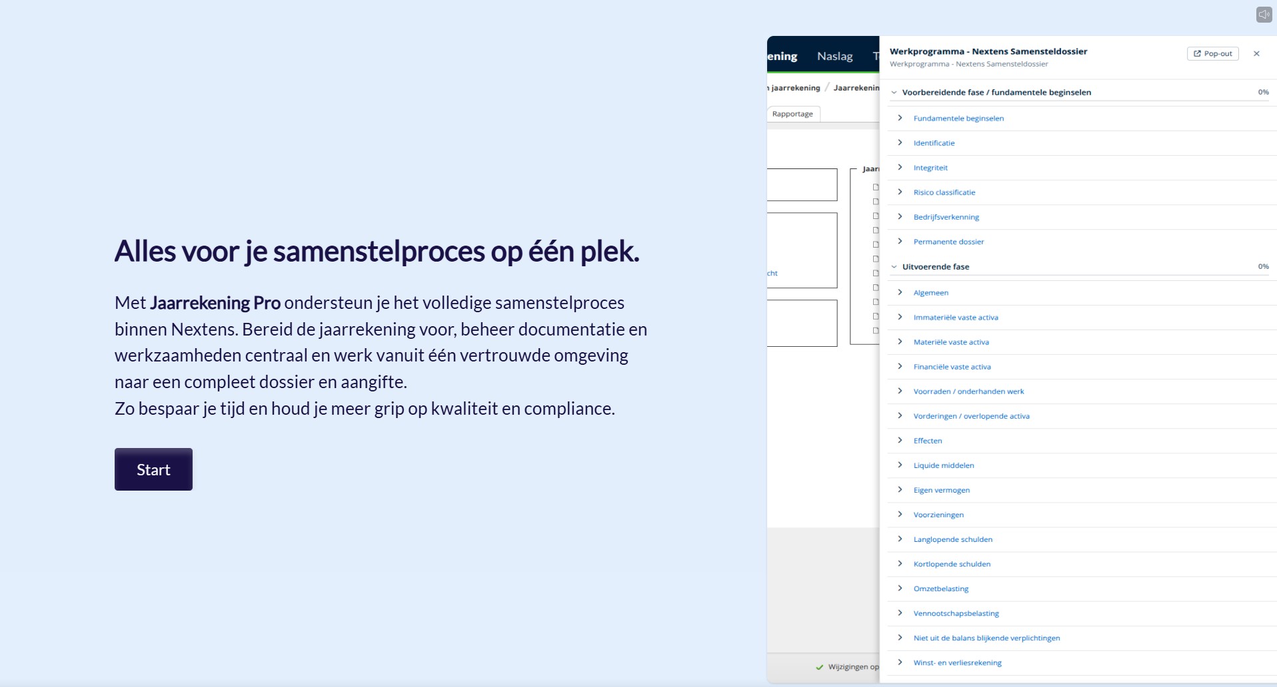Toggle the sound speaker icon
The width and height of the screenshot is (1277, 687).
click(1264, 15)
